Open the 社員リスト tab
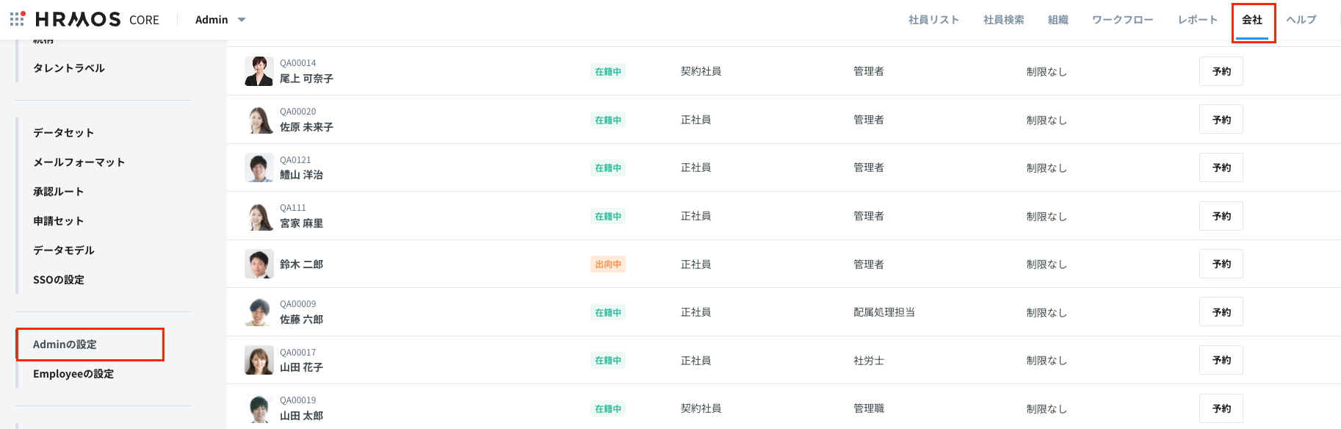This screenshot has height=429, width=1341. (x=933, y=20)
